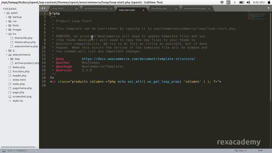This screenshot has height=153, width=272.
Task: Switch to the functions.php tab
Action: (x=159, y=8)
